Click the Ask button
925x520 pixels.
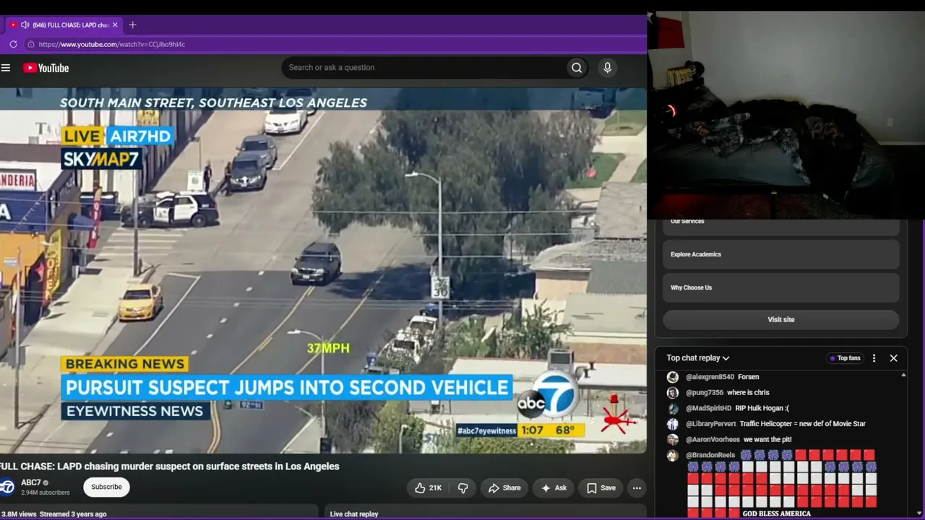click(554, 488)
